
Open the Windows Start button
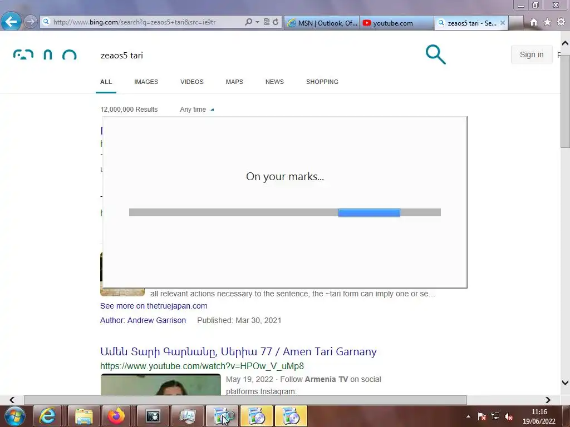coord(14,416)
